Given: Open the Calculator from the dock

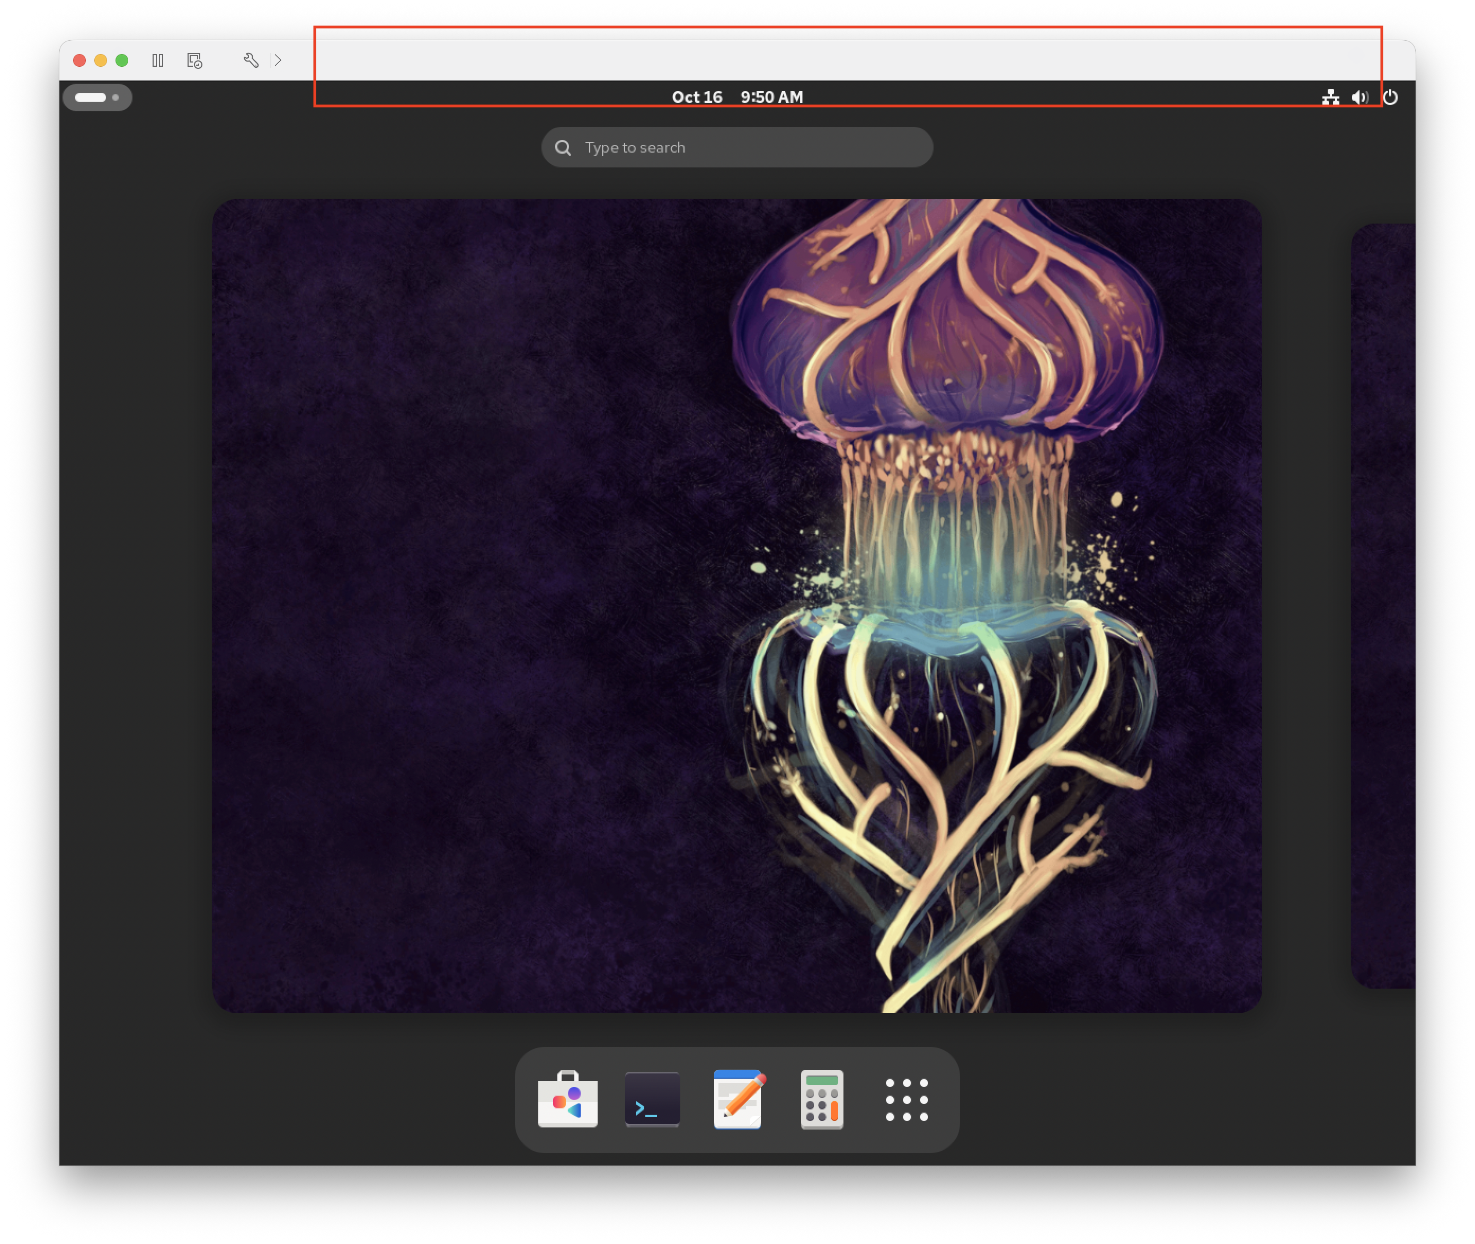Looking at the screenshot, I should pos(822,1099).
